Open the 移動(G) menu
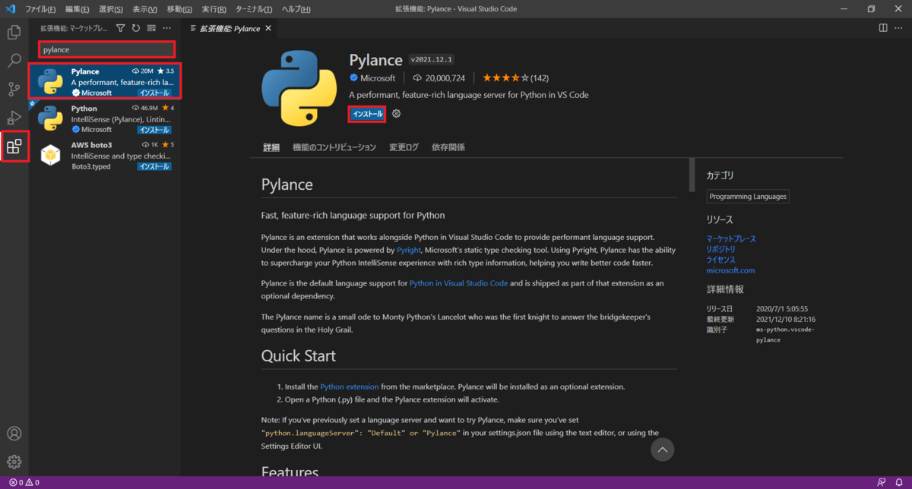 179,9
